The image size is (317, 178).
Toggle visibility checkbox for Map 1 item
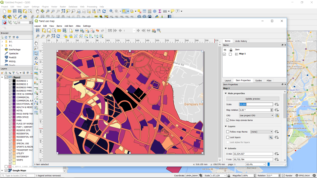pos(225,54)
